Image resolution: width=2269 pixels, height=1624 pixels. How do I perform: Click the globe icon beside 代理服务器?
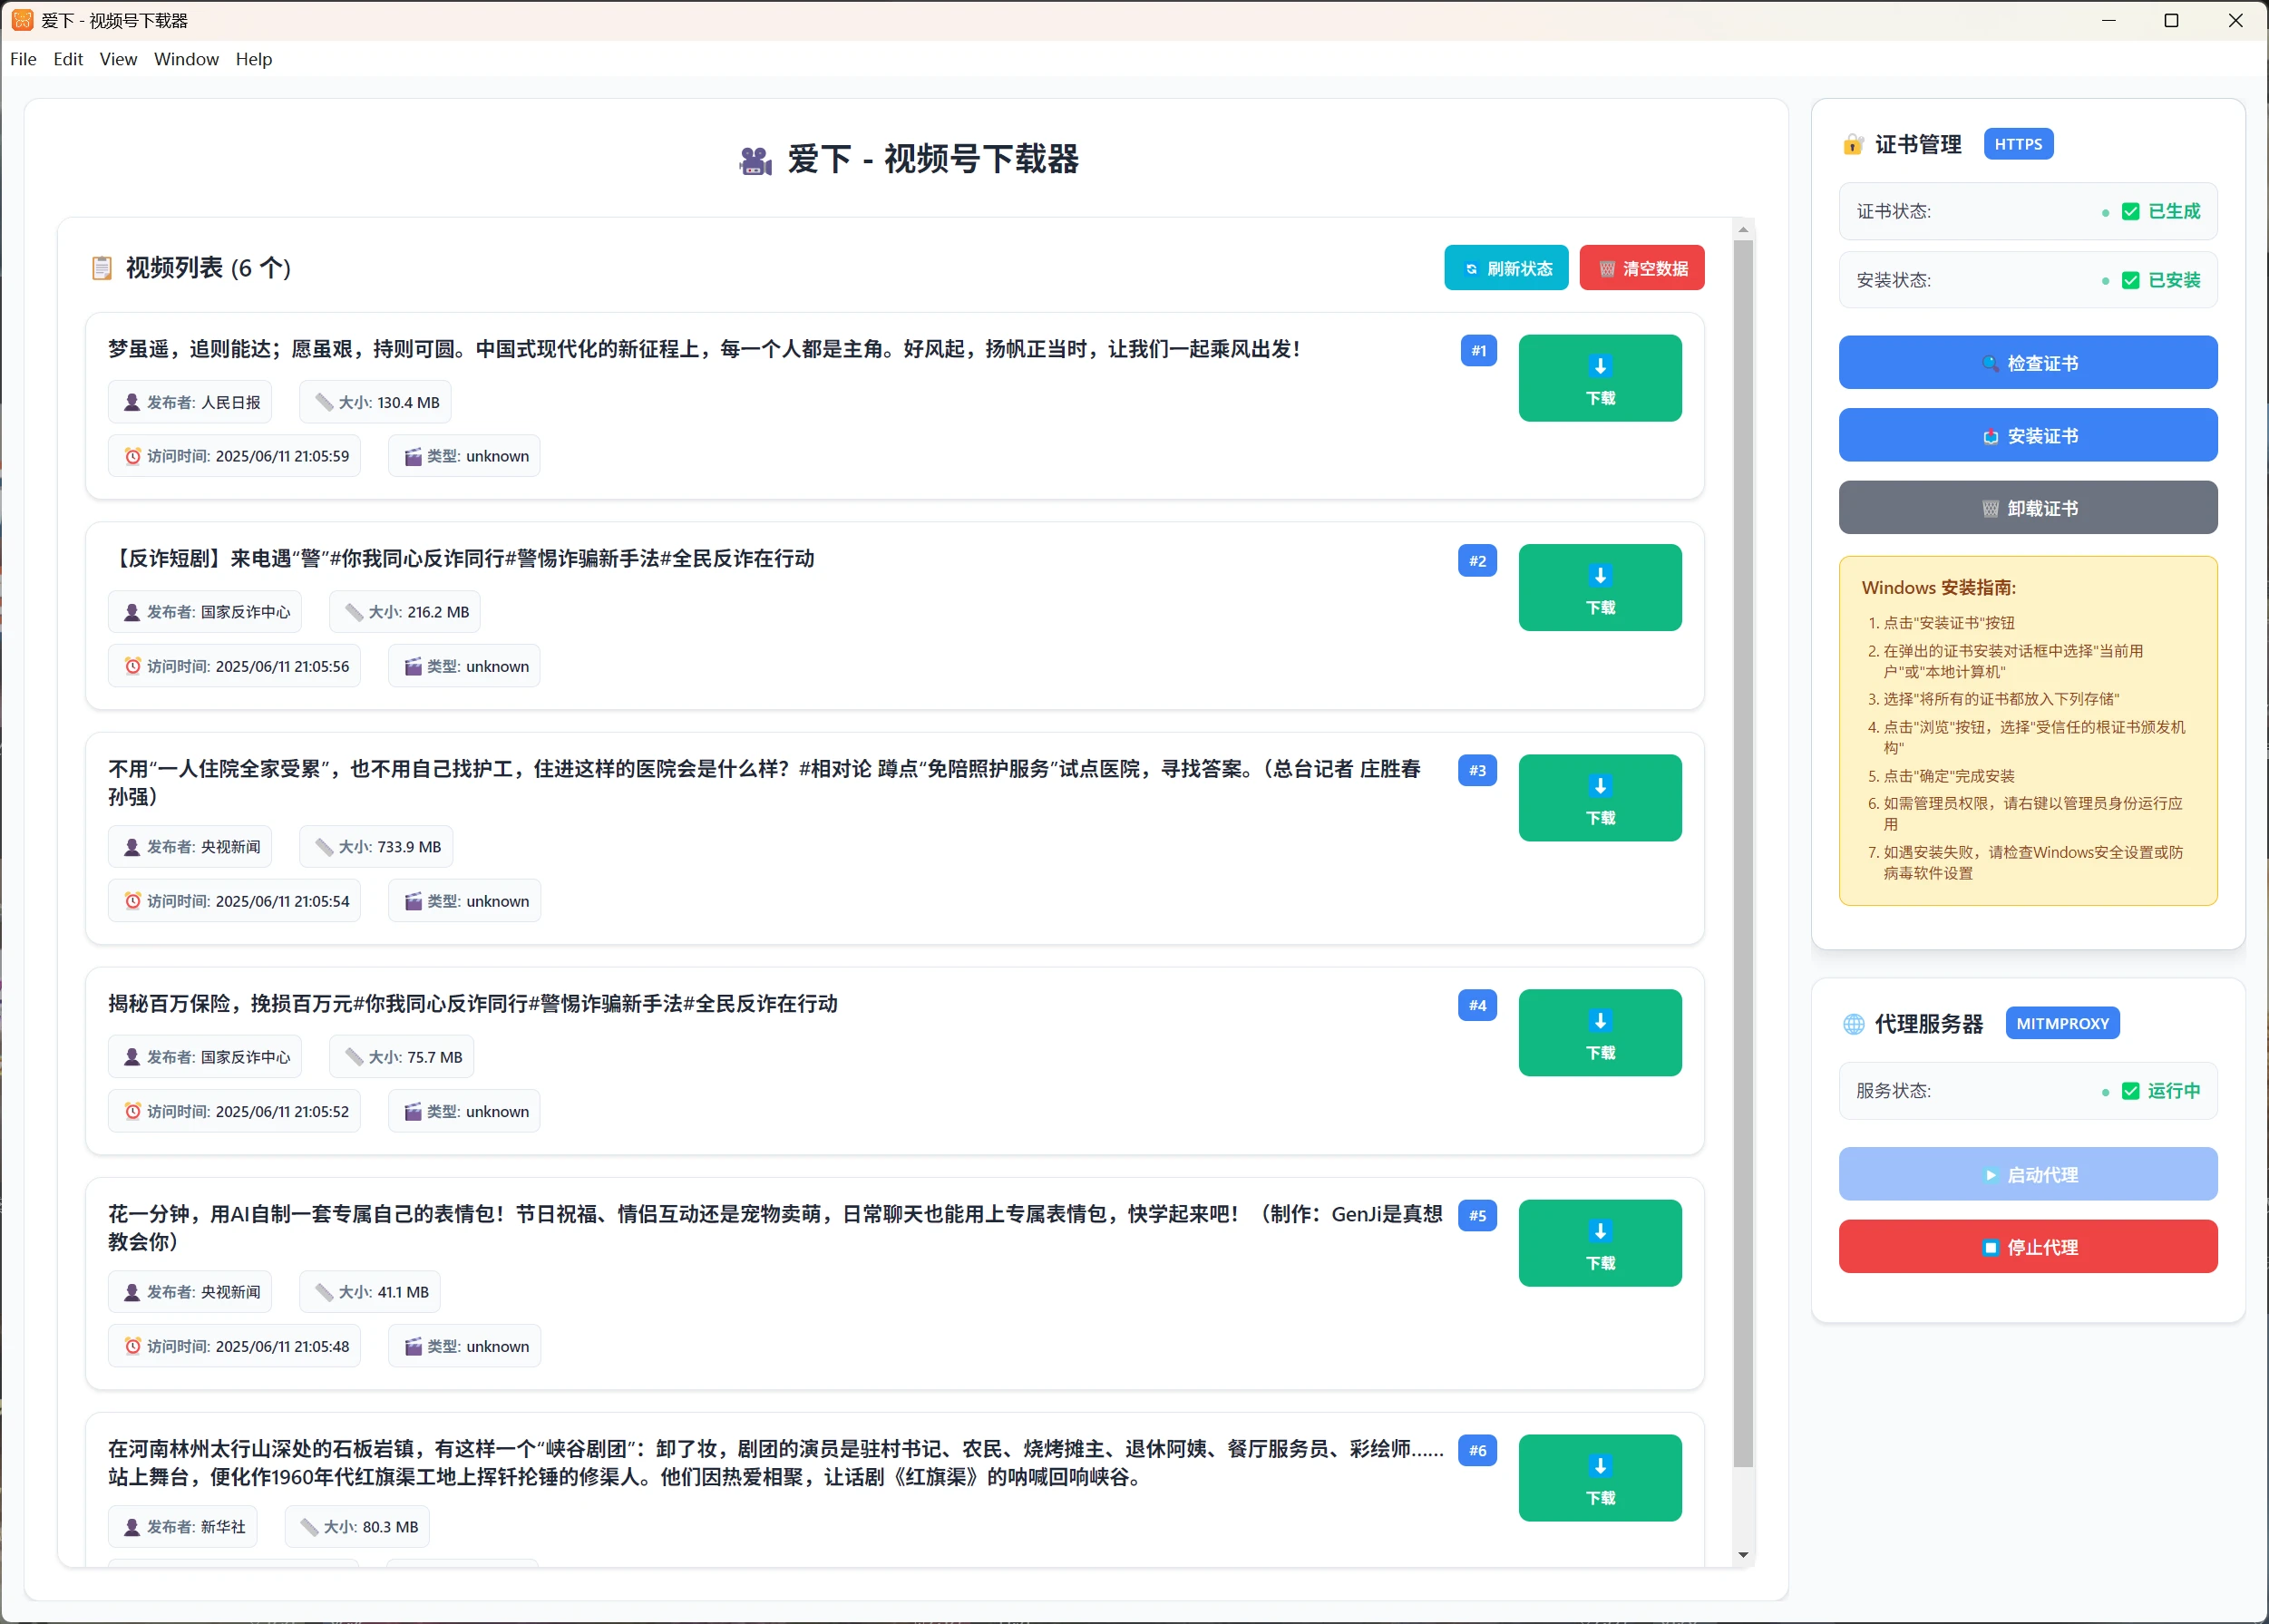click(1853, 1024)
